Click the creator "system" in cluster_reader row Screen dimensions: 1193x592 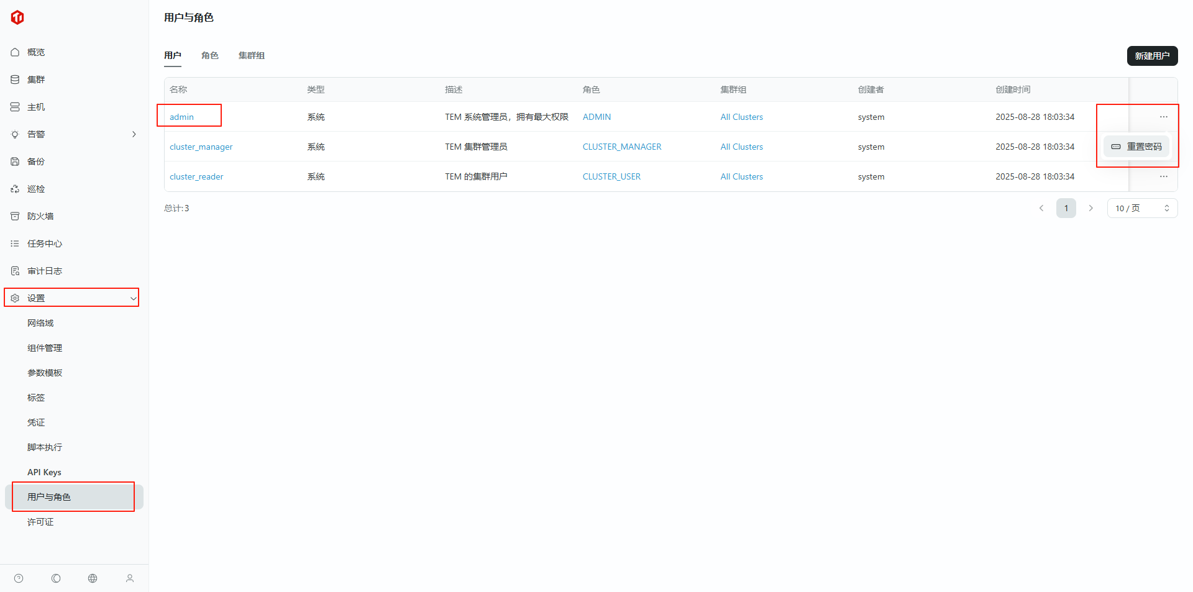[x=871, y=176]
